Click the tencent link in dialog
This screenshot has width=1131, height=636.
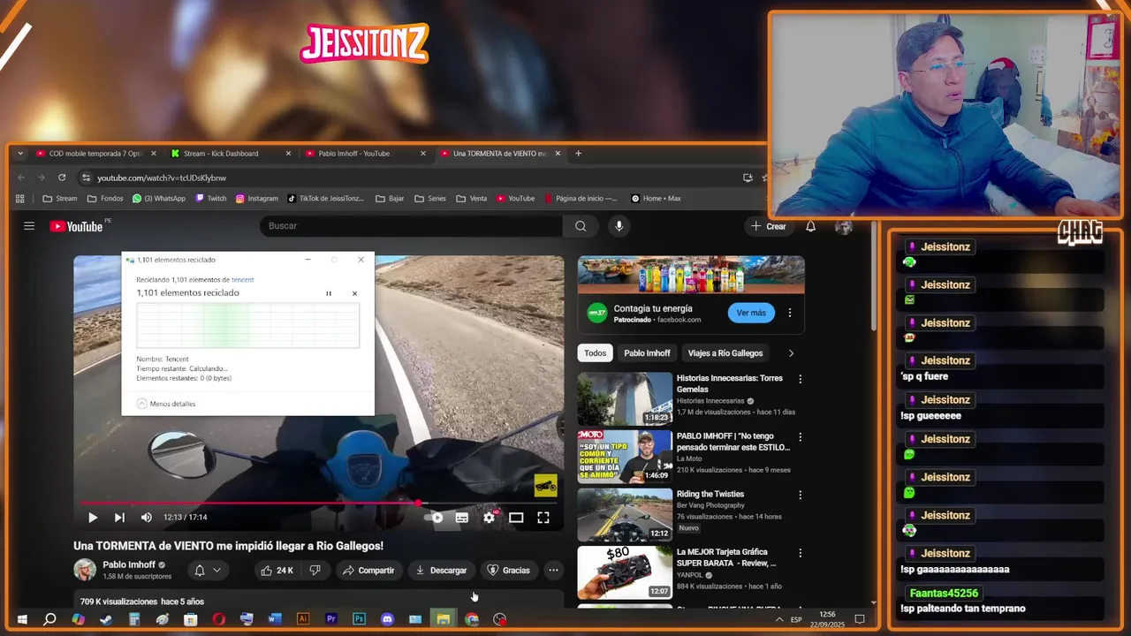tap(242, 280)
